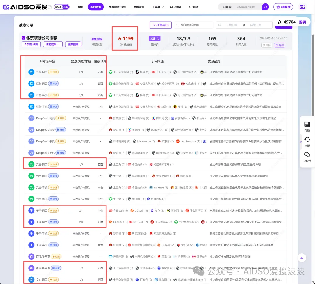Click the 深度 tag on the DeepSeek·手机 row
315x284 pixels.
(61, 153)
